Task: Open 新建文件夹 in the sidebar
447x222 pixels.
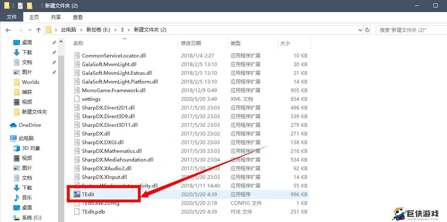Action: [34, 112]
